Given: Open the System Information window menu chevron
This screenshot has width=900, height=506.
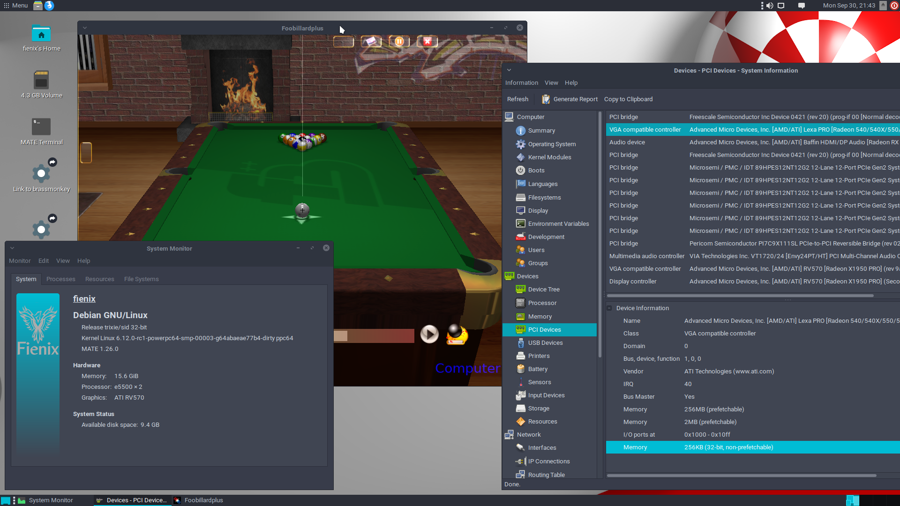Looking at the screenshot, I should (x=509, y=70).
